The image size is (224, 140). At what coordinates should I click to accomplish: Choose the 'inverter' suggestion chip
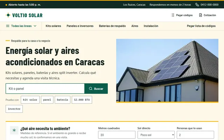tap(14, 109)
